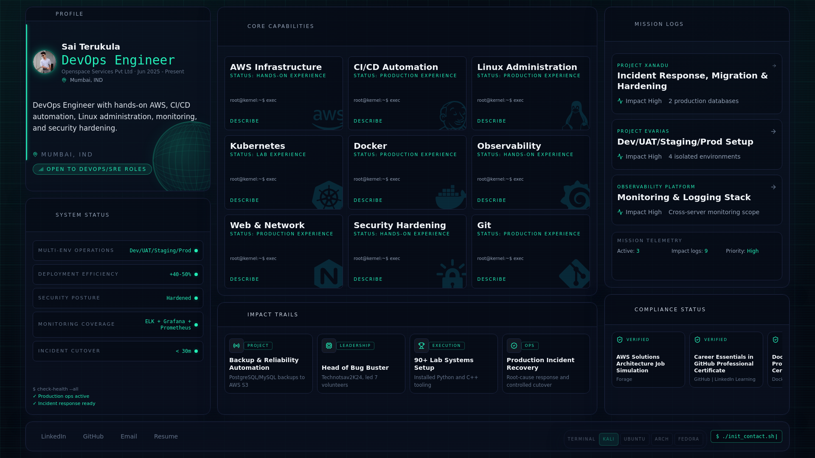Open the Observability Platform log via its arrow
Image resolution: width=815 pixels, height=458 pixels.
[x=773, y=187]
